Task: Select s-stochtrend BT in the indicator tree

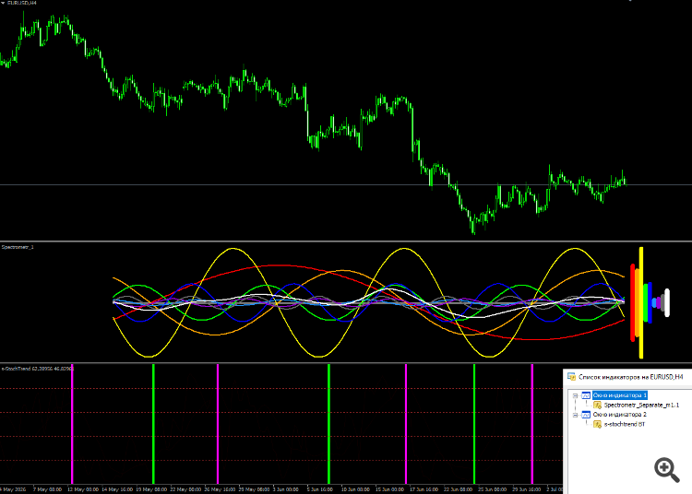Action: tap(625, 424)
